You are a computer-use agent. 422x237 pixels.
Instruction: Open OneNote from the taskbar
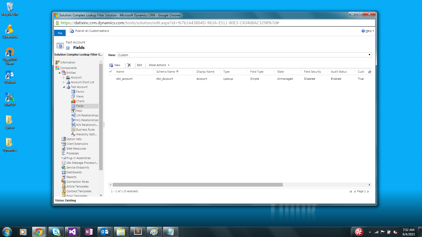(x=89, y=232)
